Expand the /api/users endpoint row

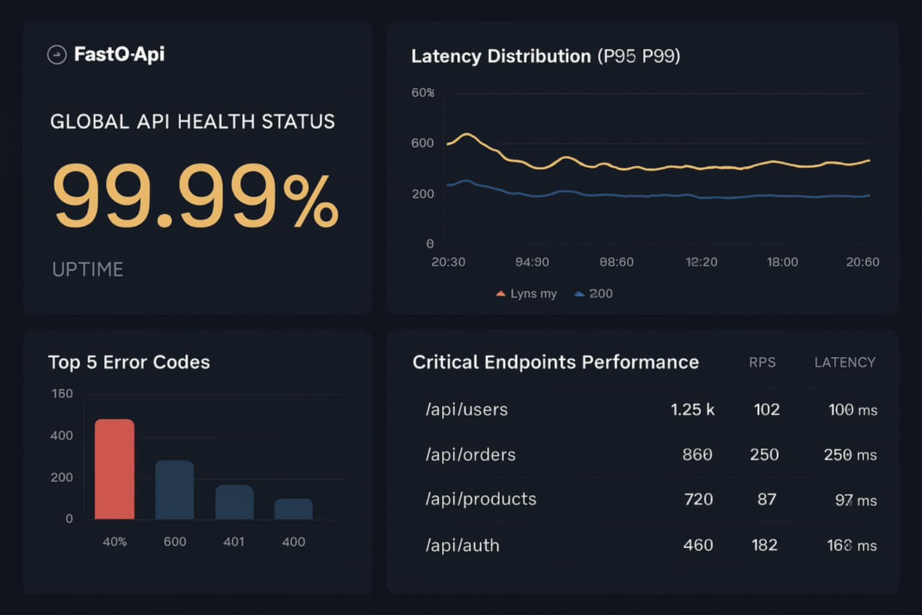(466, 410)
